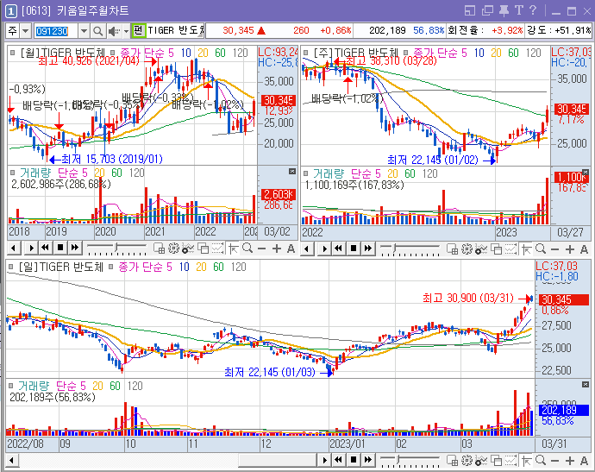Click fast-forward button in daily toolbar
The image size is (595, 472).
[368, 460]
